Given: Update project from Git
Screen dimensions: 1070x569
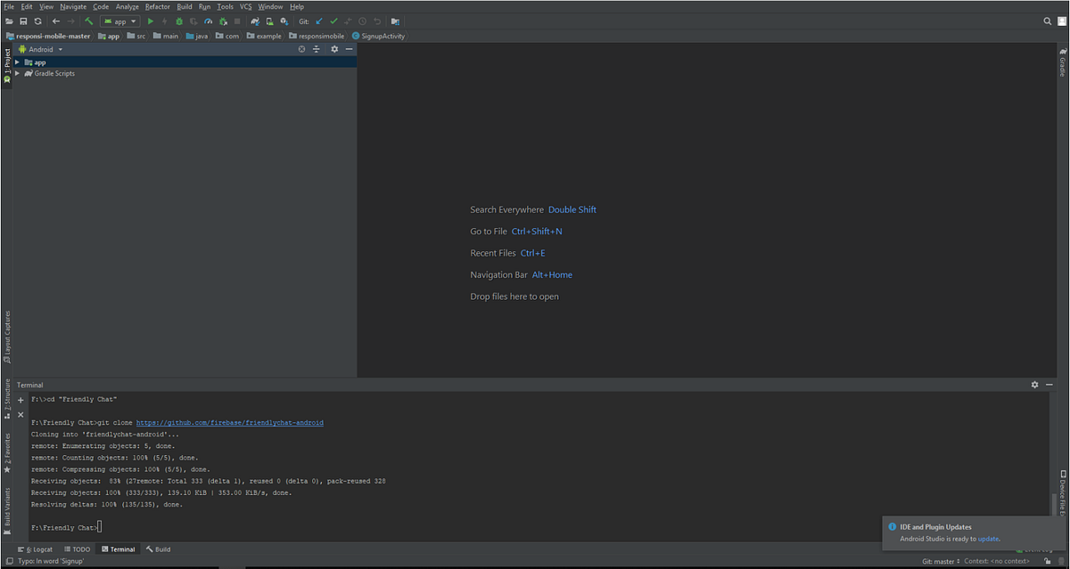Looking at the screenshot, I should coord(318,20).
